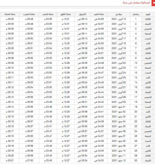This screenshot has height=165, width=155.
Task: Click the 01 مايو 2021 date cell
Action: click(x=119, y=107)
